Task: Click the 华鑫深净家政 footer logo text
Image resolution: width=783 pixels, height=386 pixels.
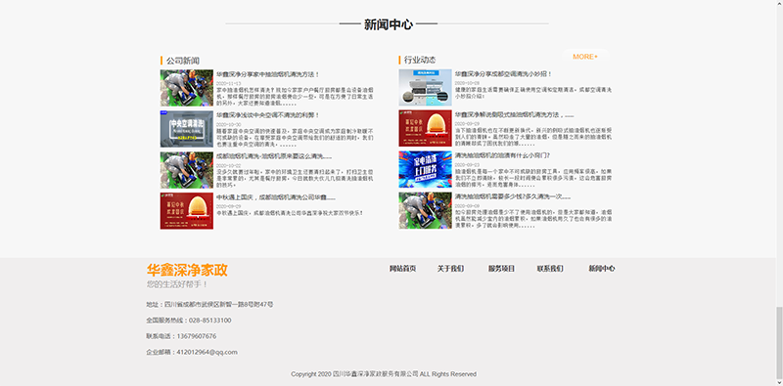Action: [187, 271]
